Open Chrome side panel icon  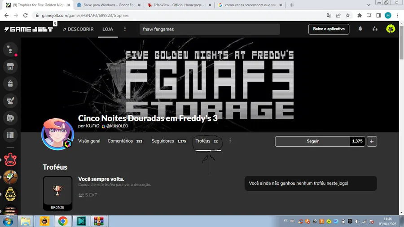pyautogui.click(x=378, y=15)
